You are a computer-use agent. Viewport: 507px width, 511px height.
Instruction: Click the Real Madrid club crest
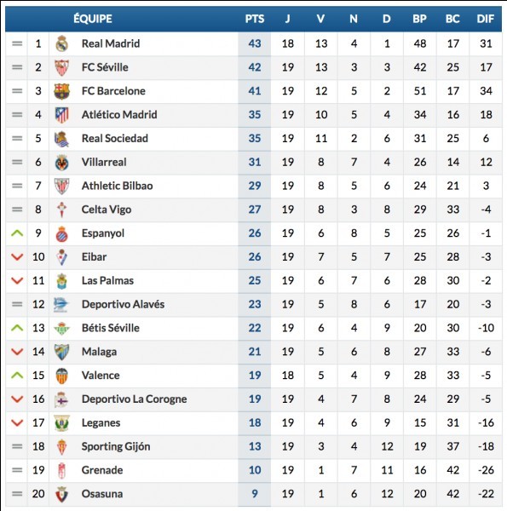point(61,43)
